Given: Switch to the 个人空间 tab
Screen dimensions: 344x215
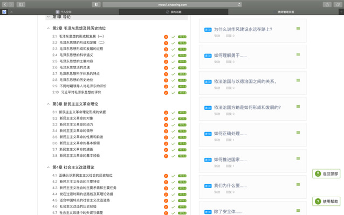Looking at the screenshot, I should (64, 12).
